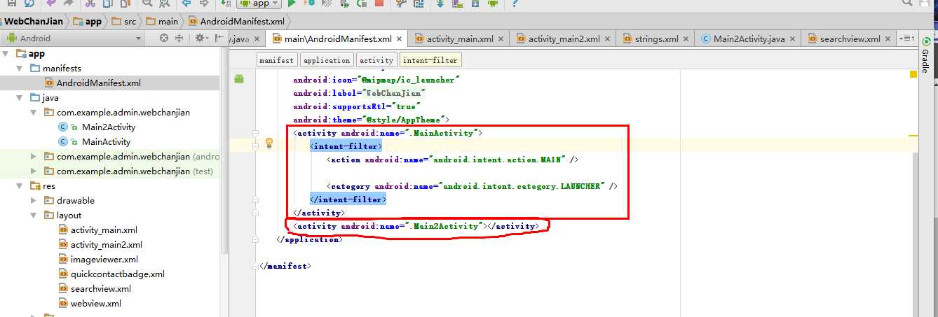This screenshot has width=938, height=317.
Task: Click the yellow light bulb intention icon
Action: 268,143
